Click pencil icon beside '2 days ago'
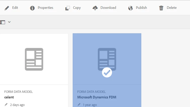Screen dimensions: 190x107 coord(6,104)
